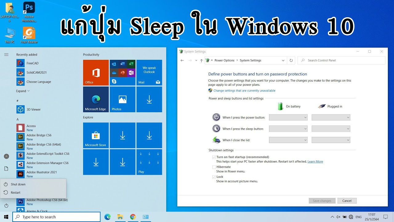Select Restart from power menu

33,193
